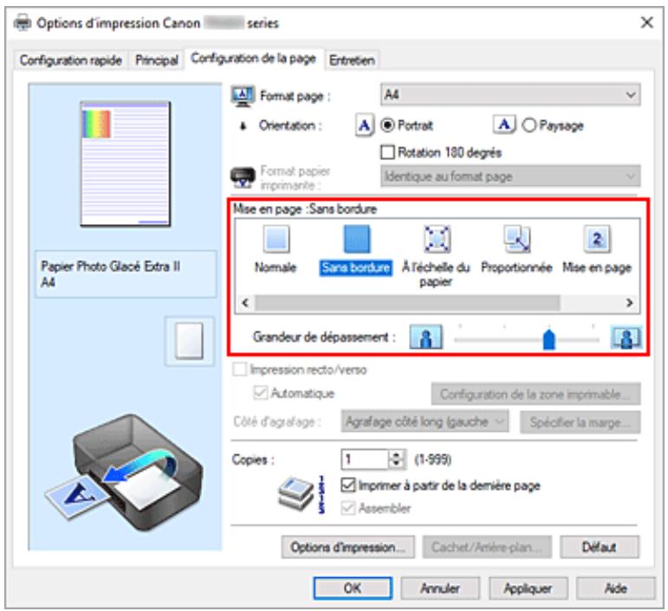Click the layout list horizontal scrollbar thumb
668x611 pixels.
click(x=407, y=303)
